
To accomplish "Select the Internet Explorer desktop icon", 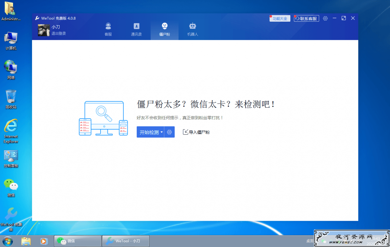I will click(11, 131).
